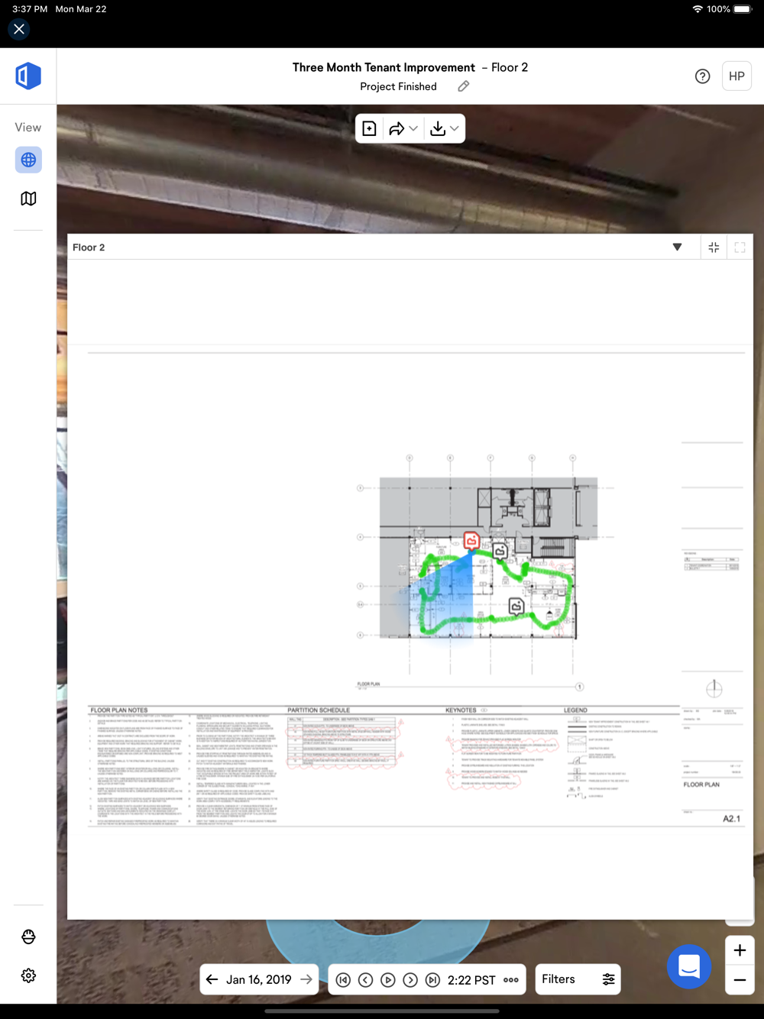This screenshot has width=764, height=1019.
Task: Open the settings gear icon
Action: [x=28, y=975]
